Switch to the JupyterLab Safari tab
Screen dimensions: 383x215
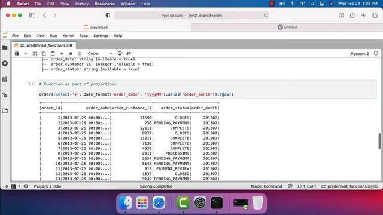(x=96, y=27)
